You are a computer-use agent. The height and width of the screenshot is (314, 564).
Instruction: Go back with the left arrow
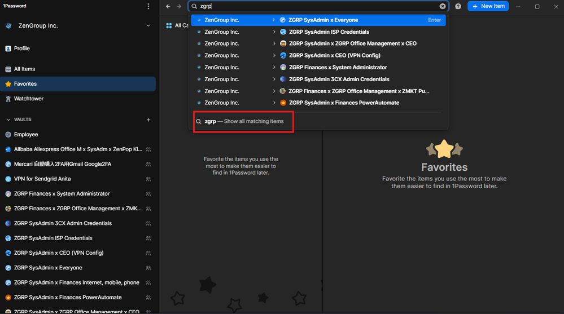[168, 6]
